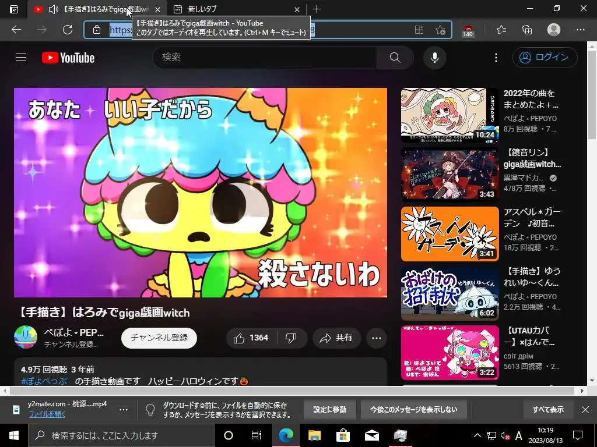Open UTAUカバー ×はんで video thumbnail
This screenshot has width=597, height=447.
pos(449,352)
